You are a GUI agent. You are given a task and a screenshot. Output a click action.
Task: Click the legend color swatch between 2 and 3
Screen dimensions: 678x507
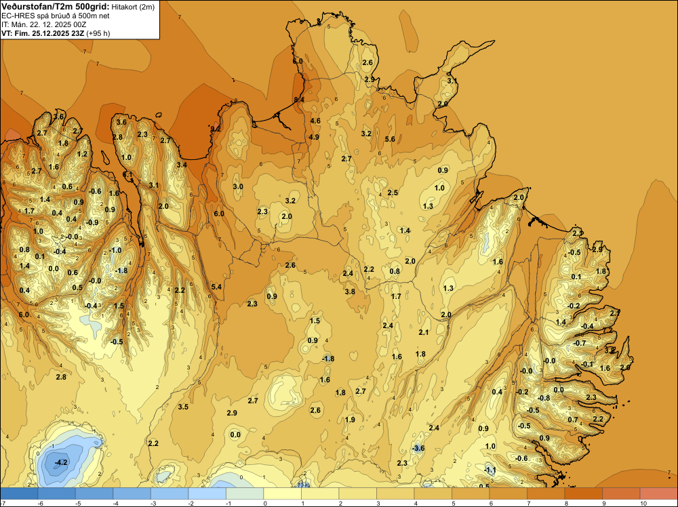point(357,493)
